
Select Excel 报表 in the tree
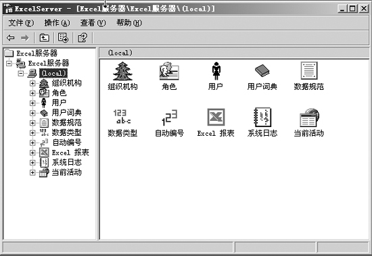70,153
